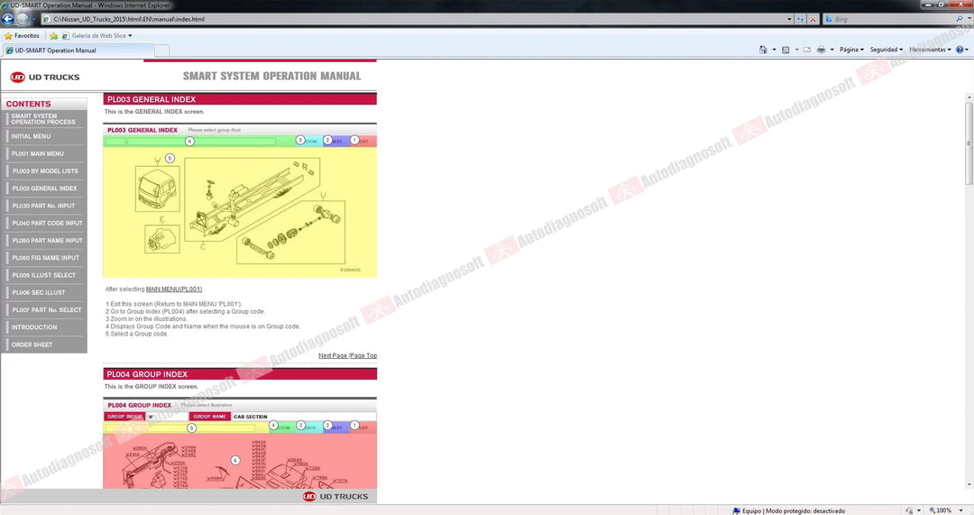Screen dimensions: 974x515
Task: Follow the MAIN MENU(PL001) link
Action: coord(174,289)
